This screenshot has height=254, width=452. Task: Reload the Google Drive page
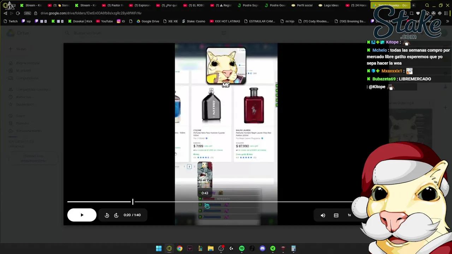18,13
